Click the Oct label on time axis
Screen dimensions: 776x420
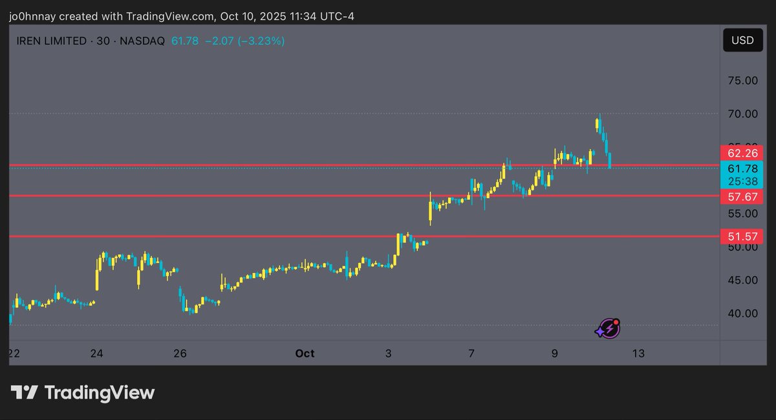tap(305, 354)
